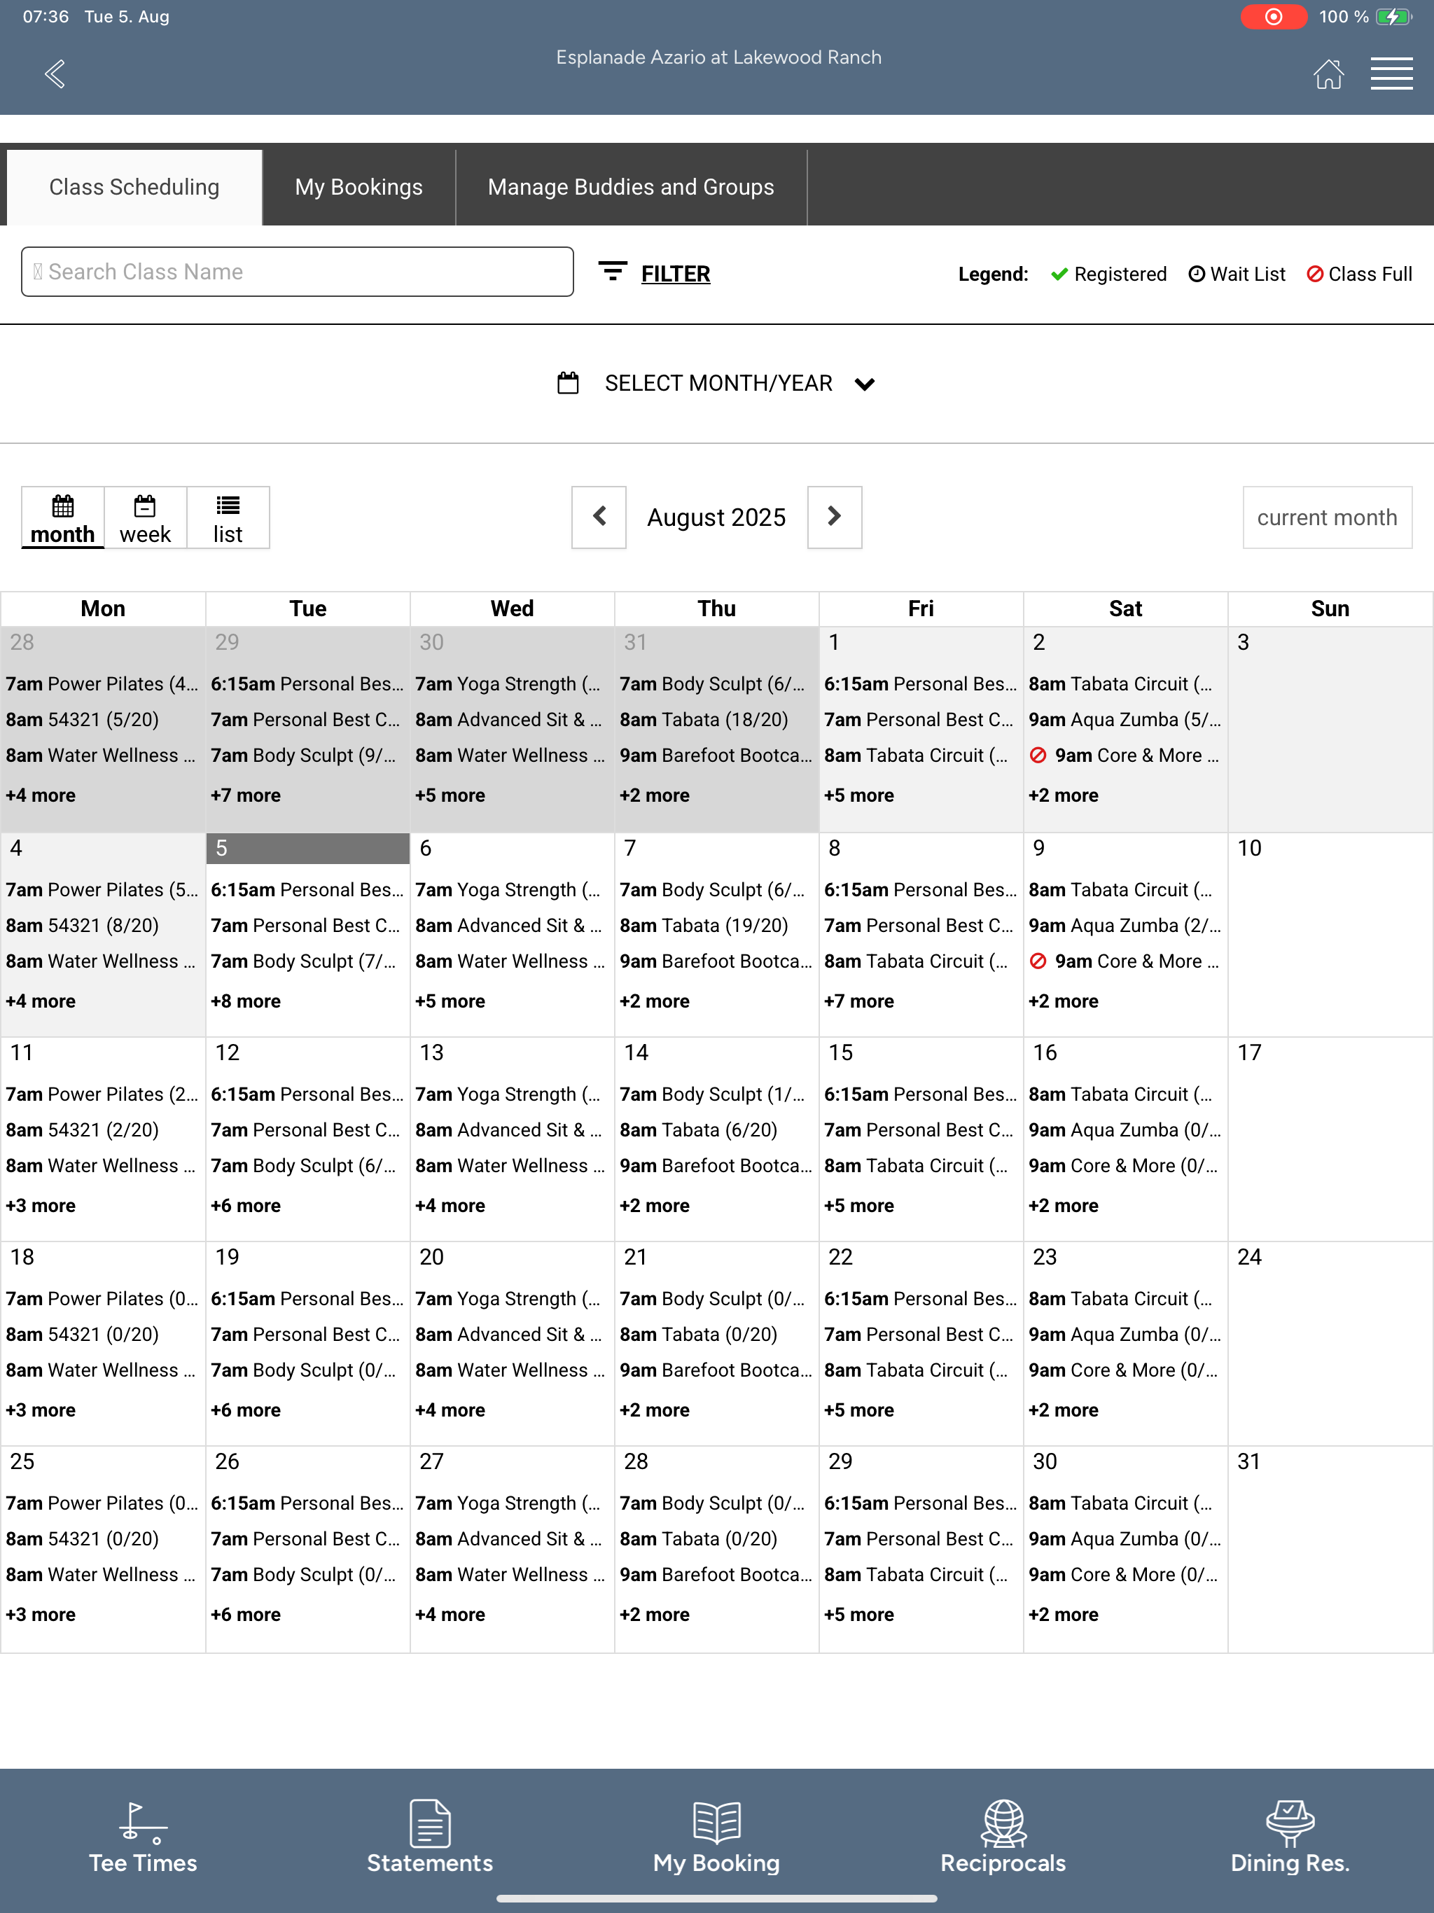Expand +7 more on Tuesday July 29
1434x1913 pixels.
tap(246, 795)
